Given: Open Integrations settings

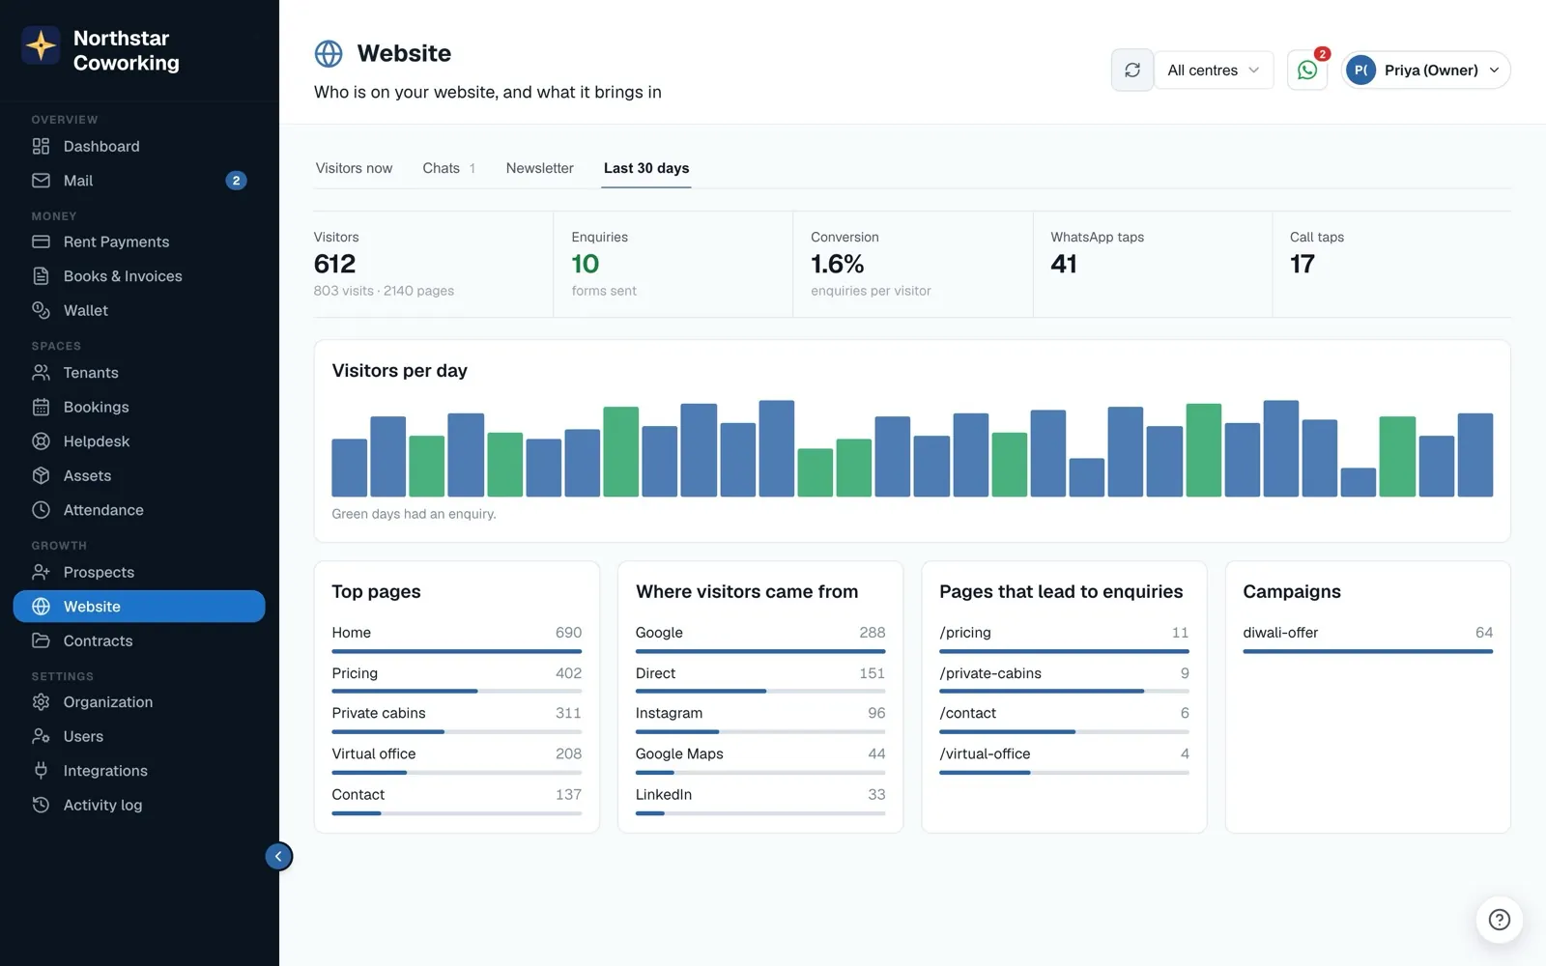Looking at the screenshot, I should click(x=139, y=771).
